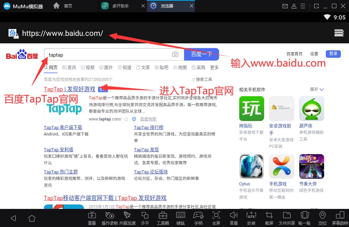Viewport: 349px width, 227px height.
Task: Select 地图 search category
Action: (180, 67)
